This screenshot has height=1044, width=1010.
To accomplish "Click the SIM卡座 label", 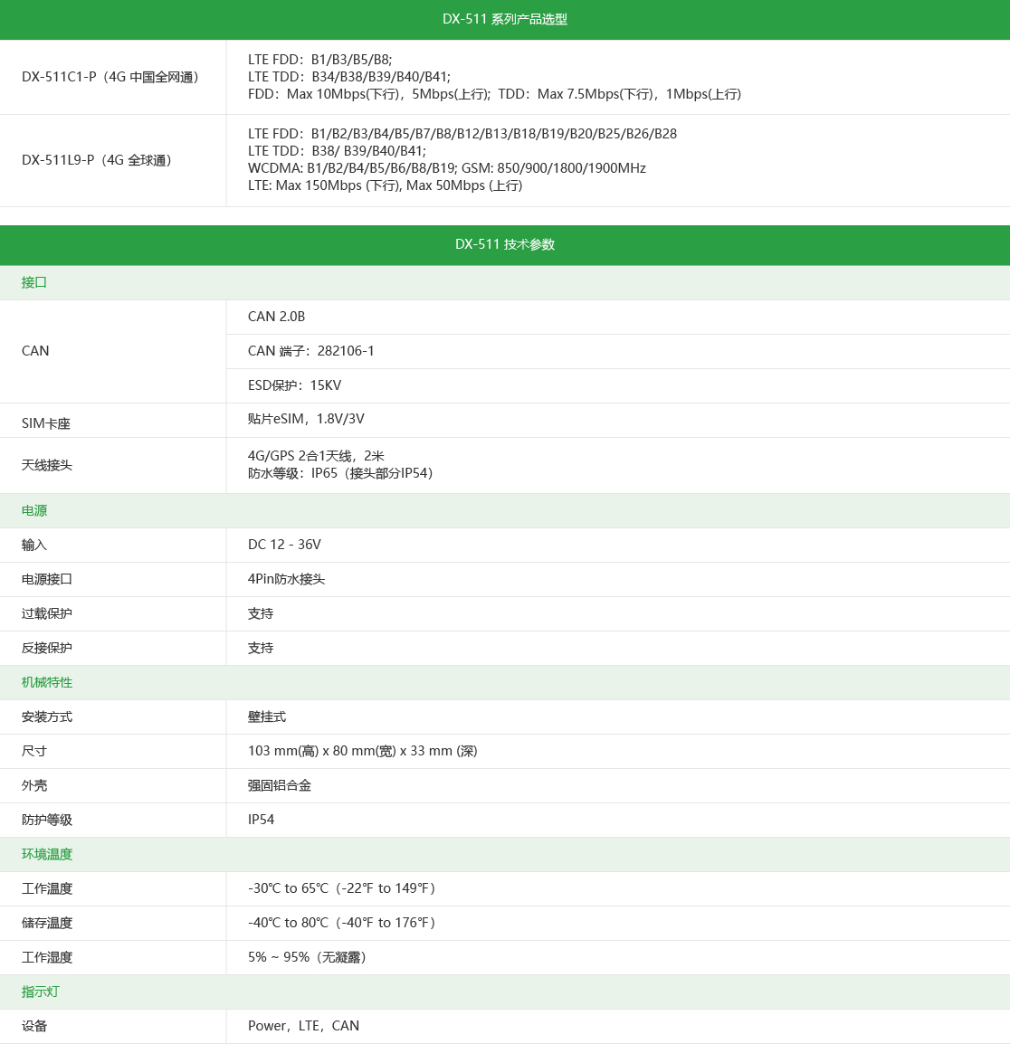I will pyautogui.click(x=46, y=423).
